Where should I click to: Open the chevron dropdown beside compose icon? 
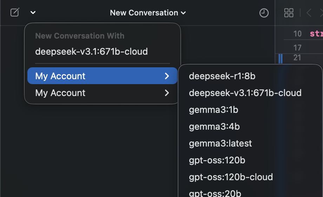click(x=33, y=13)
